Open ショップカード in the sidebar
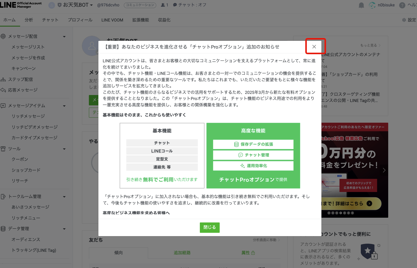417x268 pixels. (x=26, y=170)
